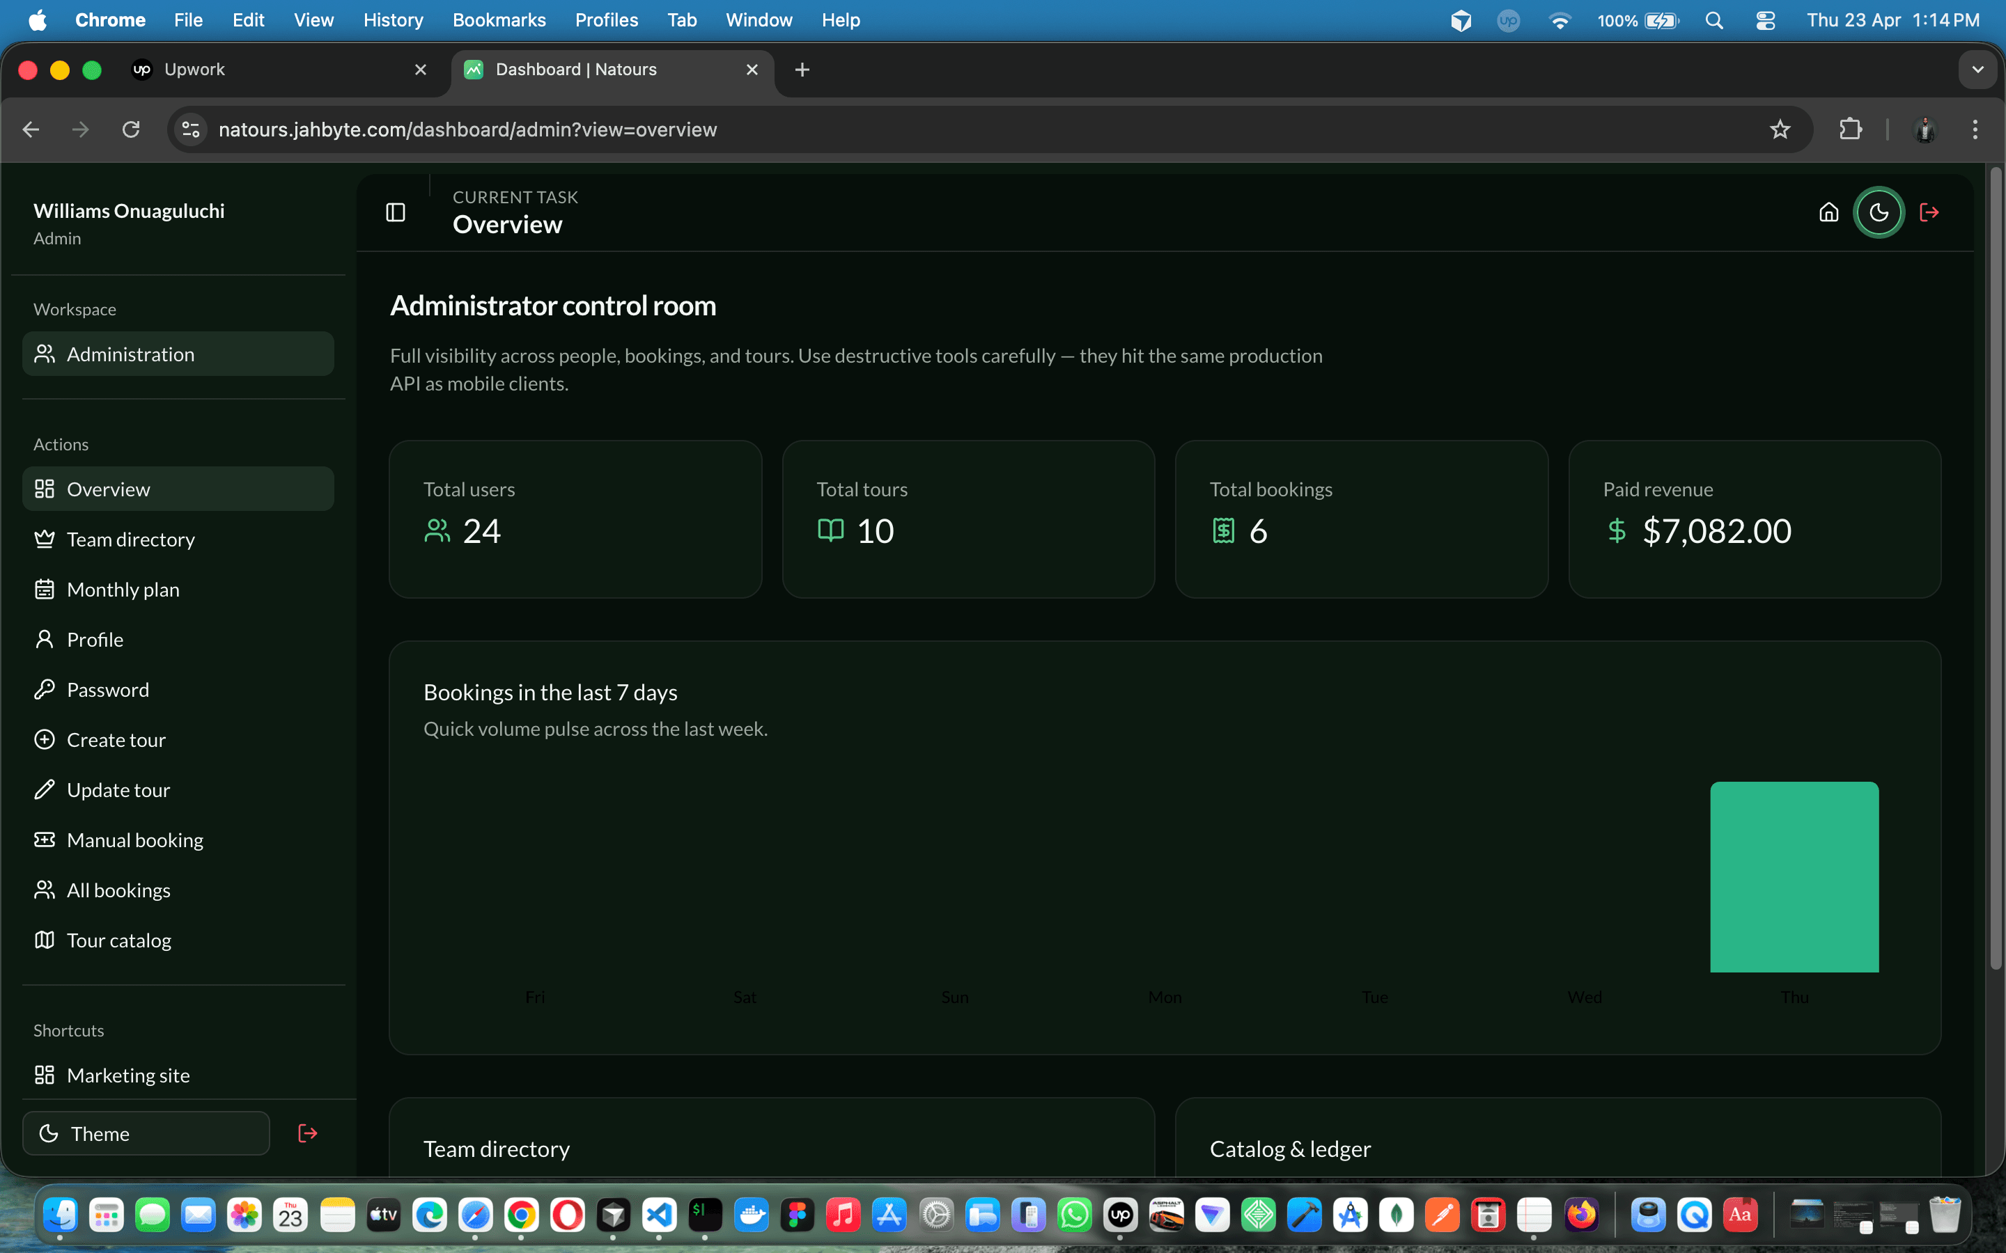Open Manual booking via the ticket icon
The image size is (2006, 1253).
(45, 840)
